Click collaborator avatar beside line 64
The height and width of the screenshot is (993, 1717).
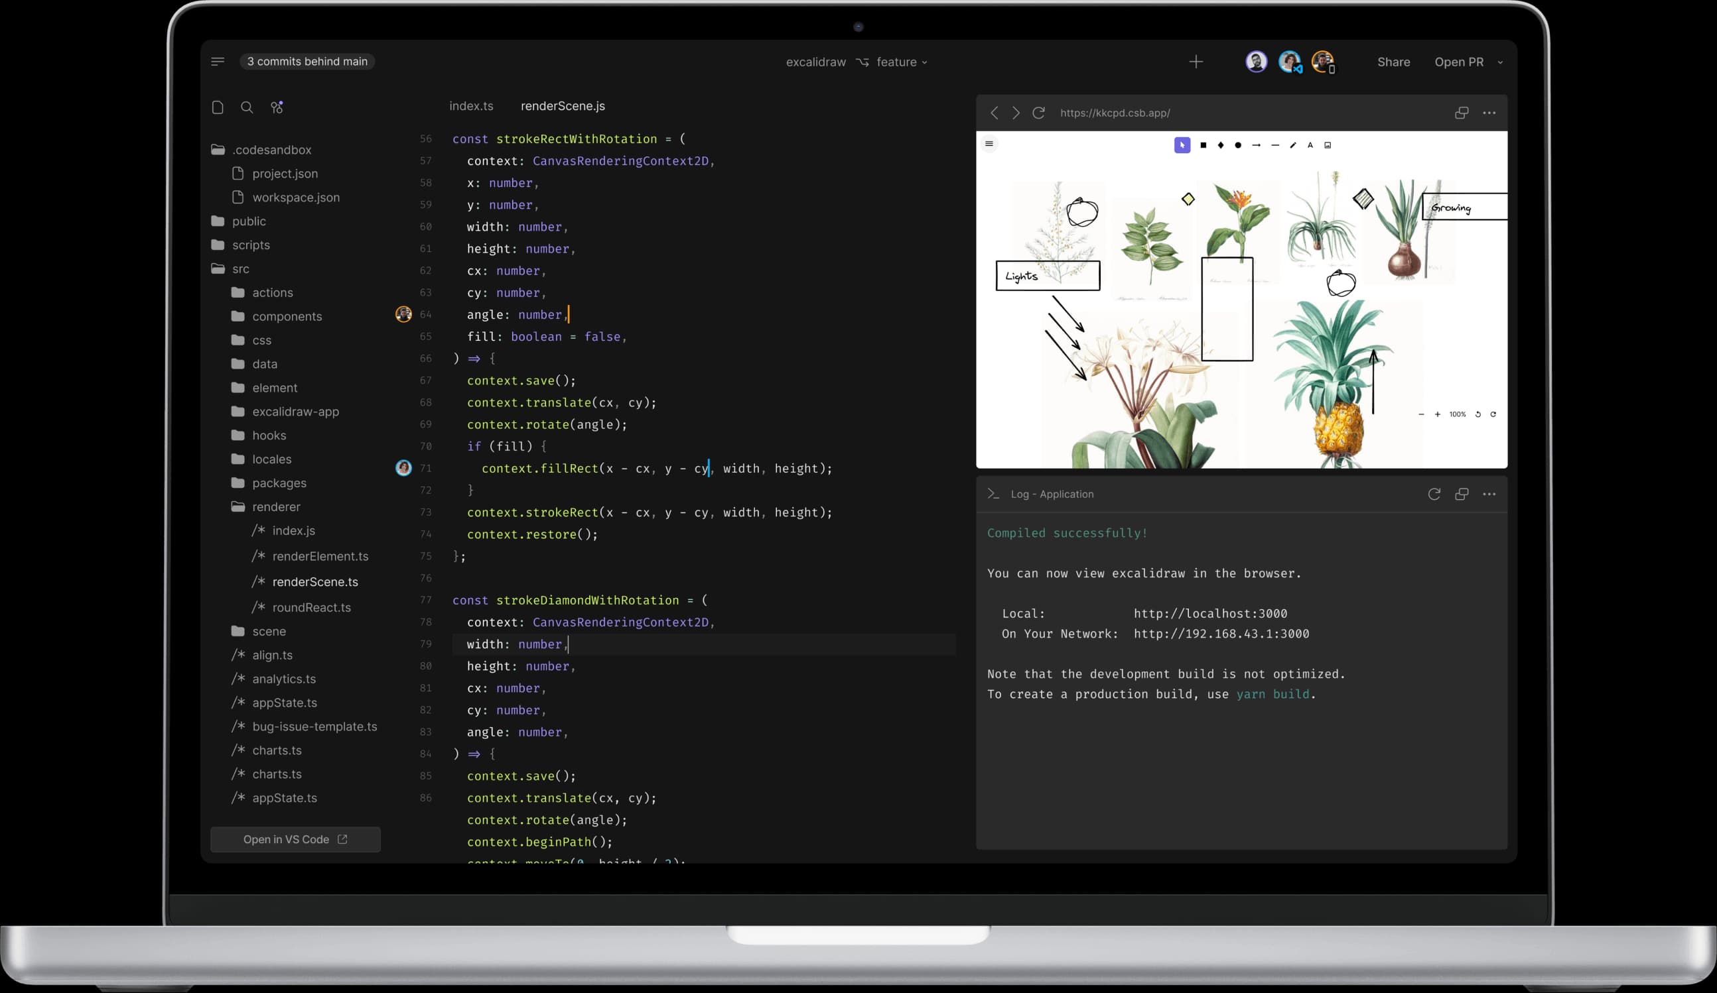[403, 314]
